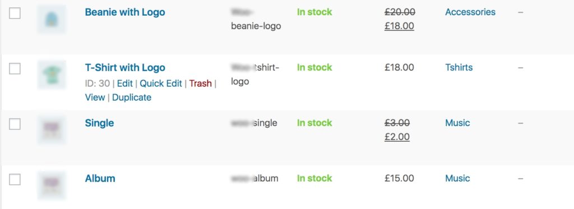Screen dimensions: 574x209
Task: Click View under T-Shirt with Logo
Action: click(x=95, y=97)
